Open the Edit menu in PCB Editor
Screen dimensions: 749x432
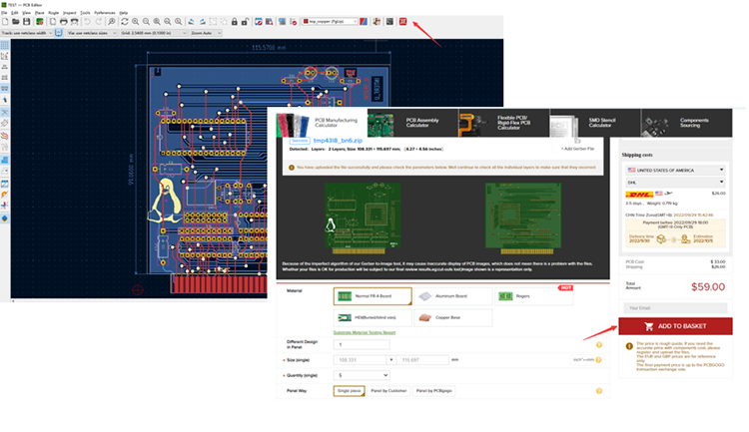click(14, 13)
